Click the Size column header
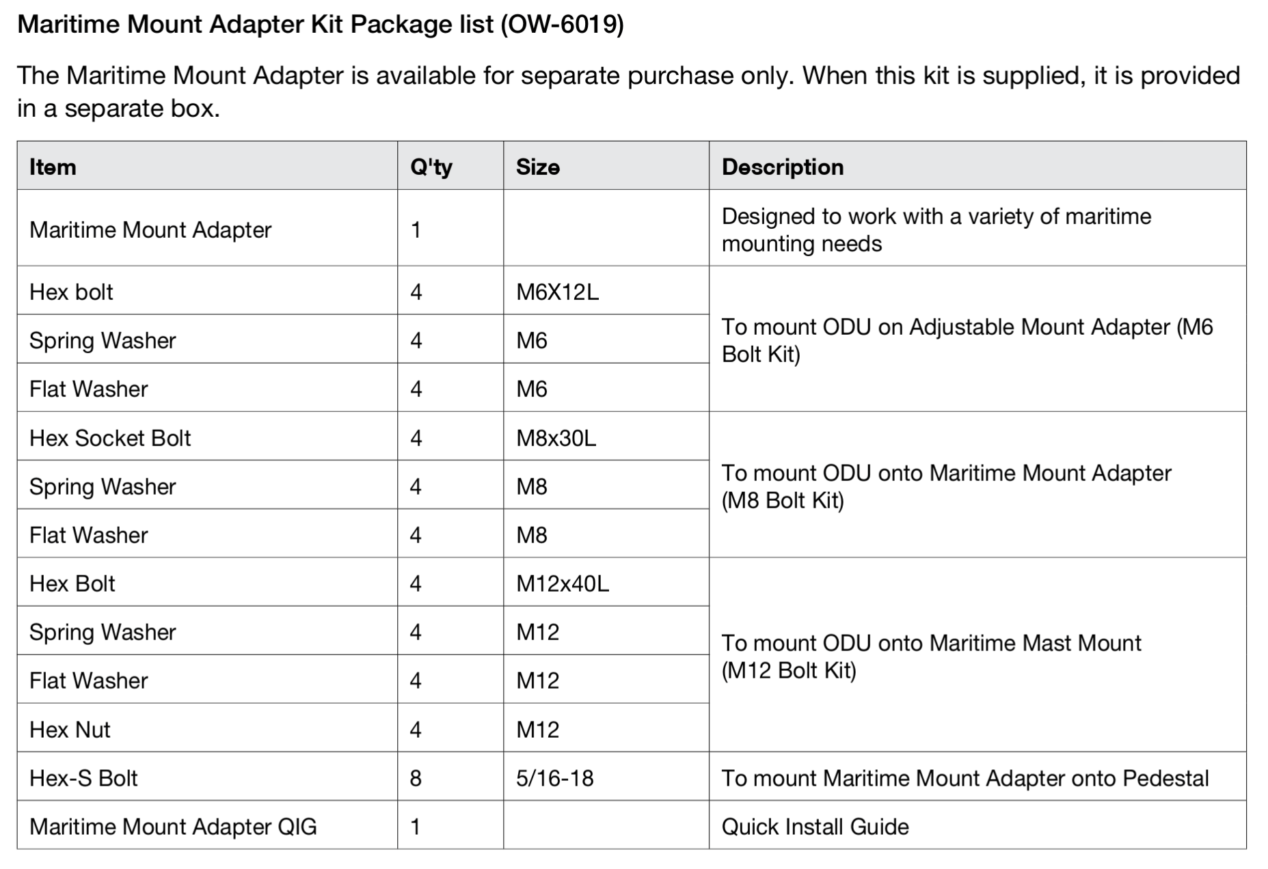 coord(606,166)
